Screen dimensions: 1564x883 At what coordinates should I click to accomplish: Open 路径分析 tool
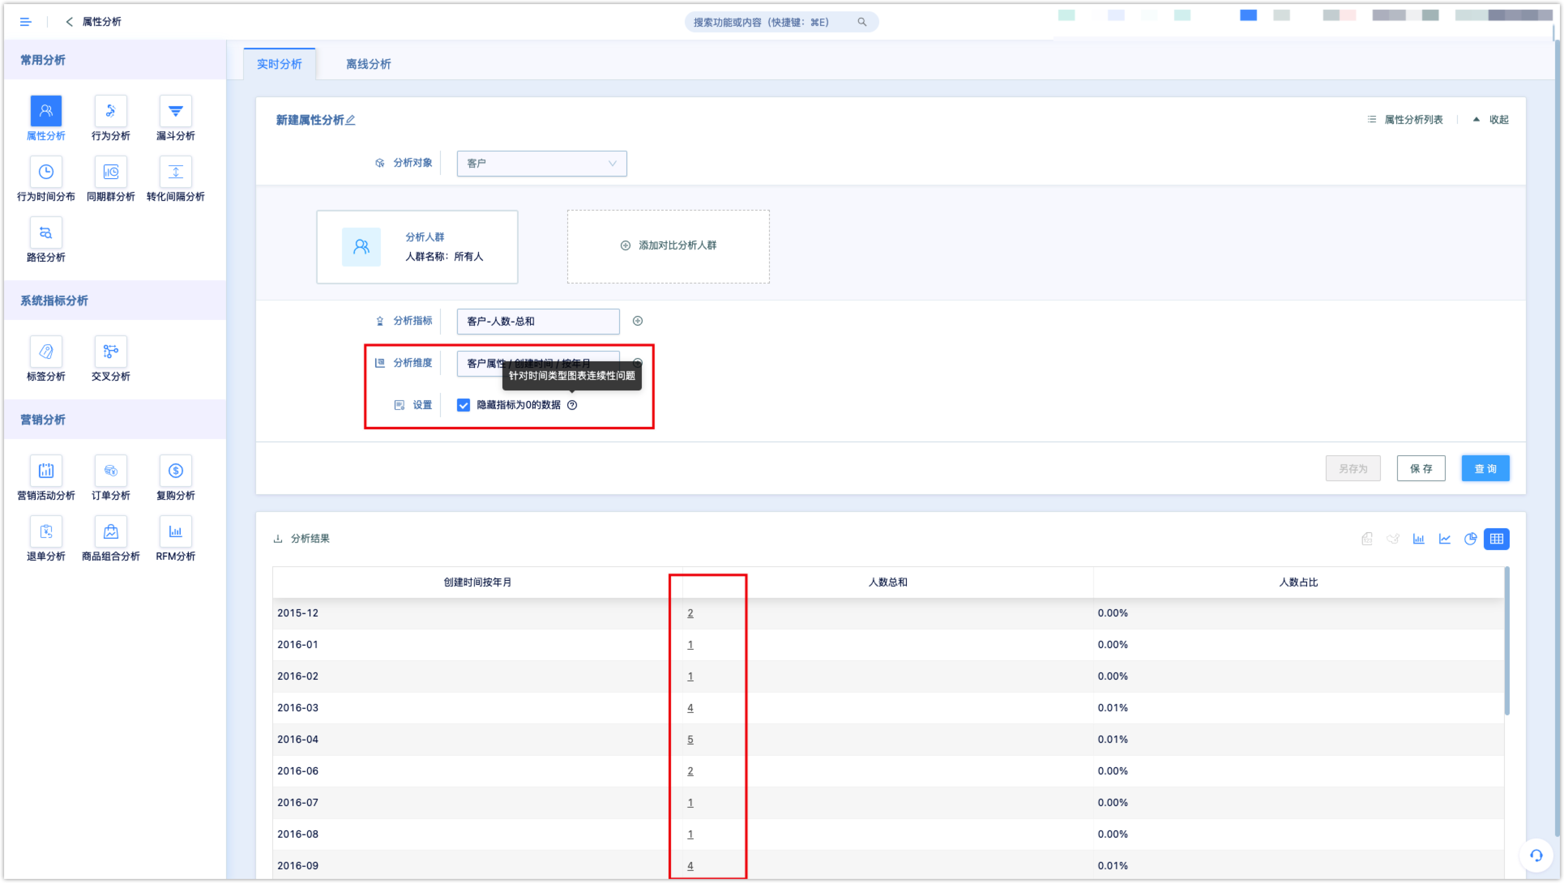pyautogui.click(x=45, y=240)
